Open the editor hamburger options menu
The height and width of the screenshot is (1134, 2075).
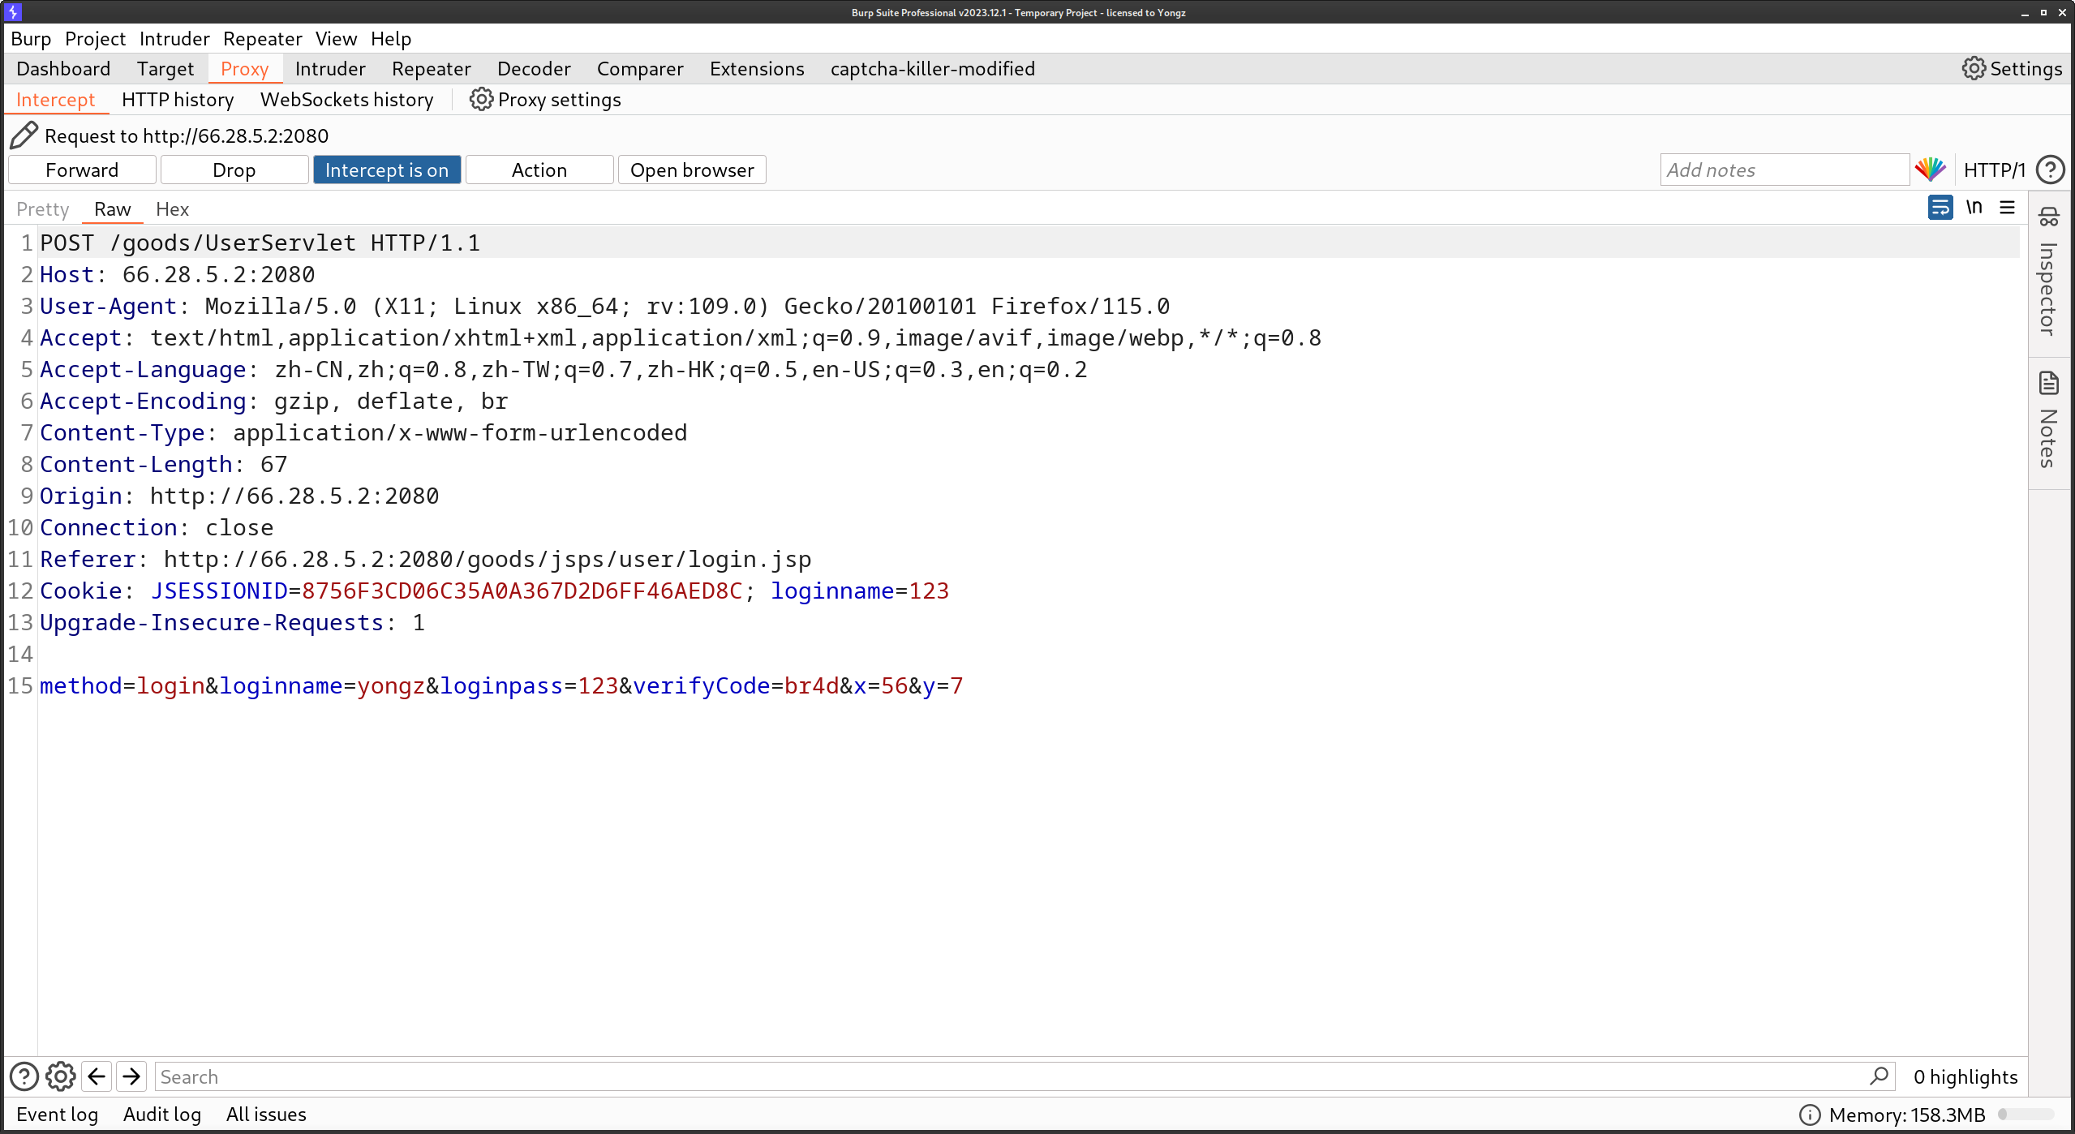point(2008,208)
